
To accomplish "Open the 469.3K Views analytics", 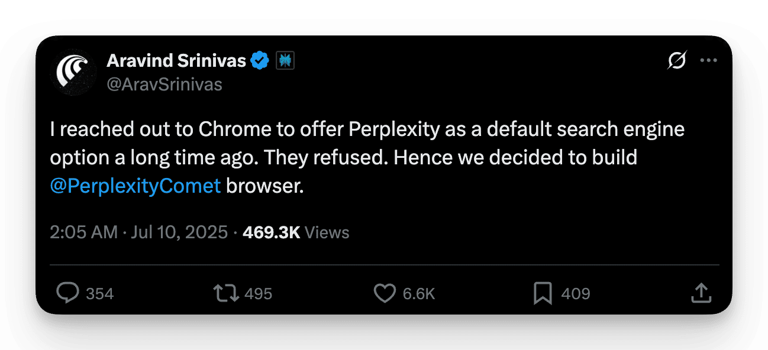I will [296, 232].
